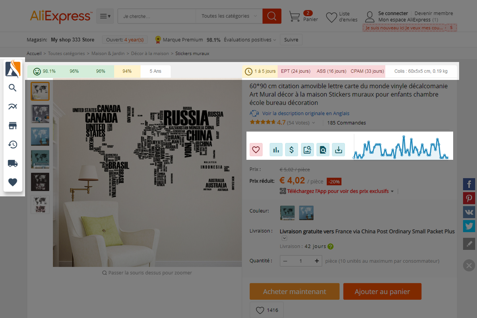Click Voir la description originale en Anglais

[306, 113]
